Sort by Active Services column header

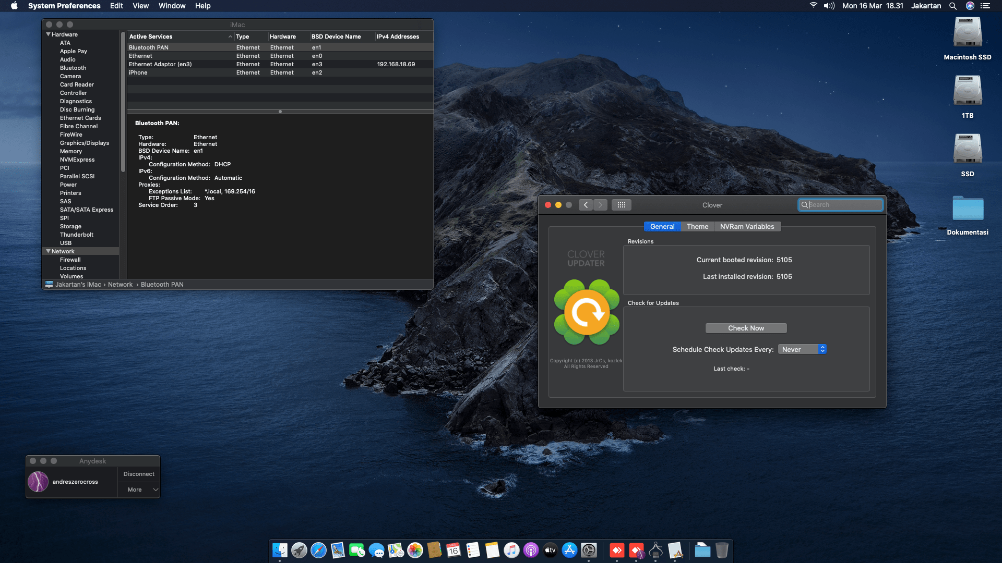point(180,36)
